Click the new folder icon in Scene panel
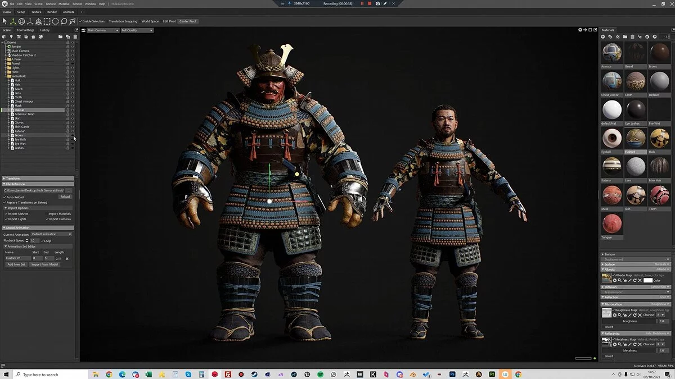This screenshot has width=675, height=379. [x=61, y=37]
